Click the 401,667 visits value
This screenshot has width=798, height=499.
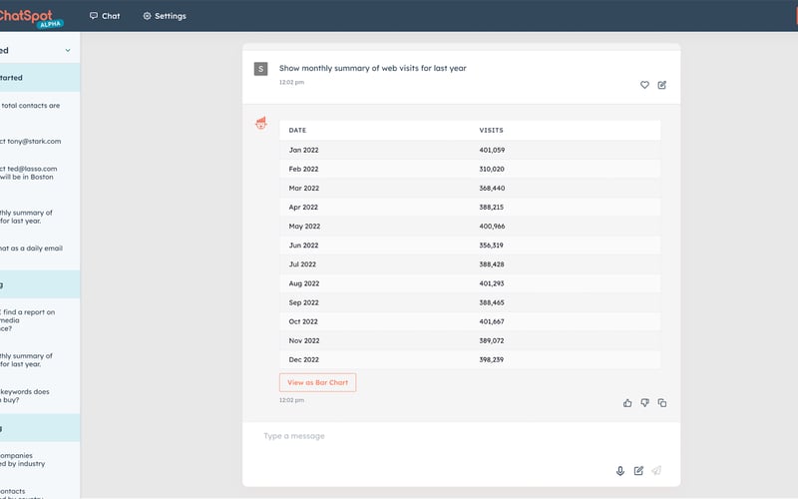pos(492,321)
